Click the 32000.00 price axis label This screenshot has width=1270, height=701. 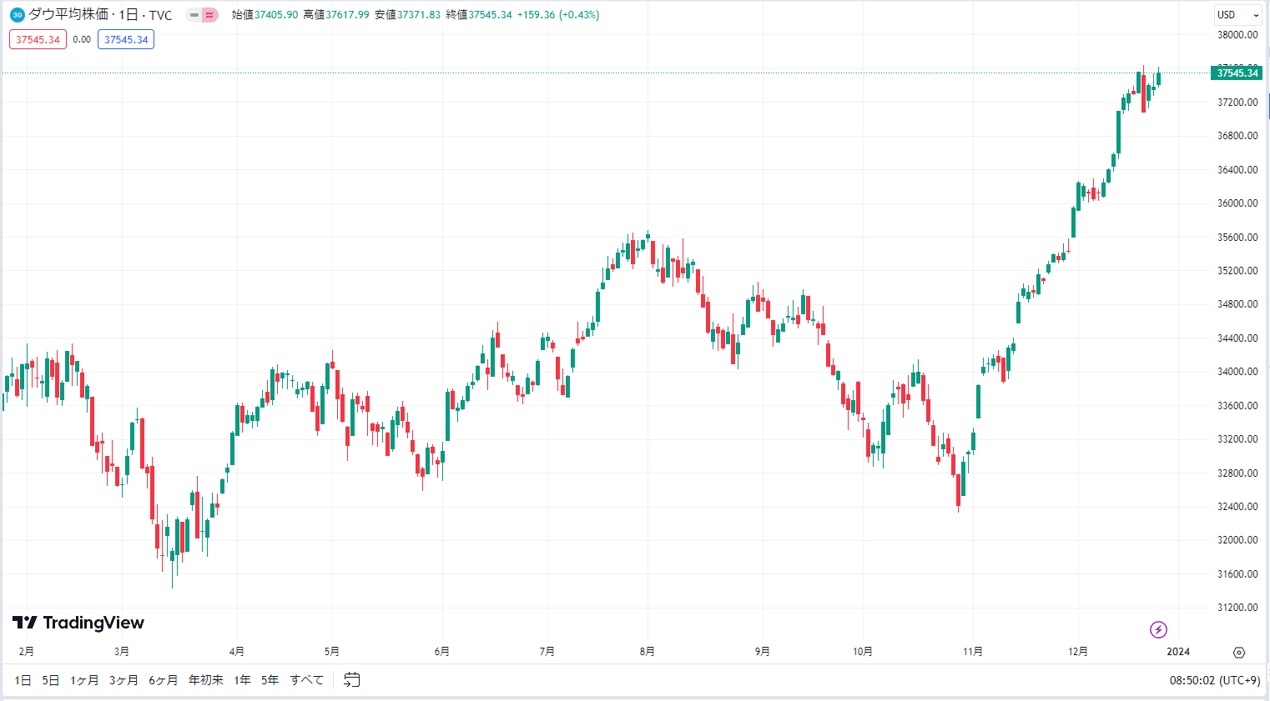(x=1237, y=540)
